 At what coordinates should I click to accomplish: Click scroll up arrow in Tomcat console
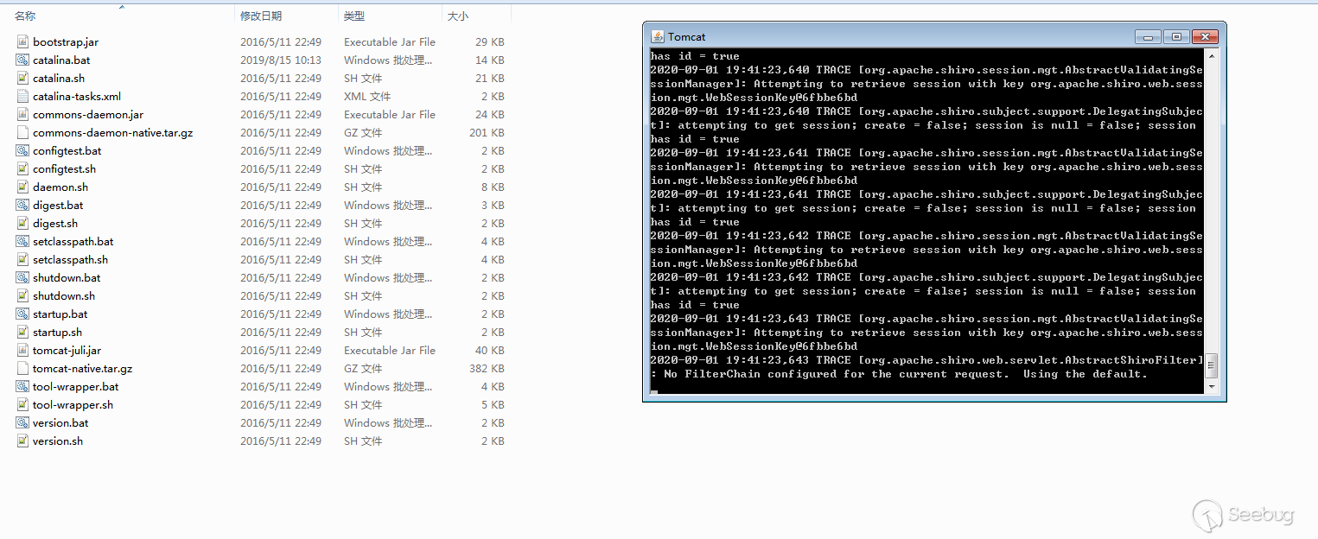point(1212,55)
